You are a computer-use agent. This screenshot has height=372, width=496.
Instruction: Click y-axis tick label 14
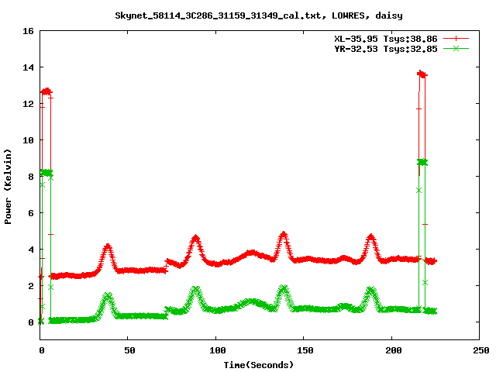click(28, 67)
